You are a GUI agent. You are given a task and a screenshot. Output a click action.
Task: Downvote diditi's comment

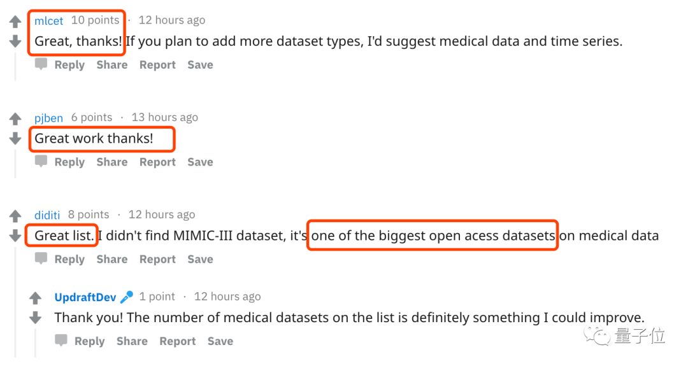click(15, 236)
